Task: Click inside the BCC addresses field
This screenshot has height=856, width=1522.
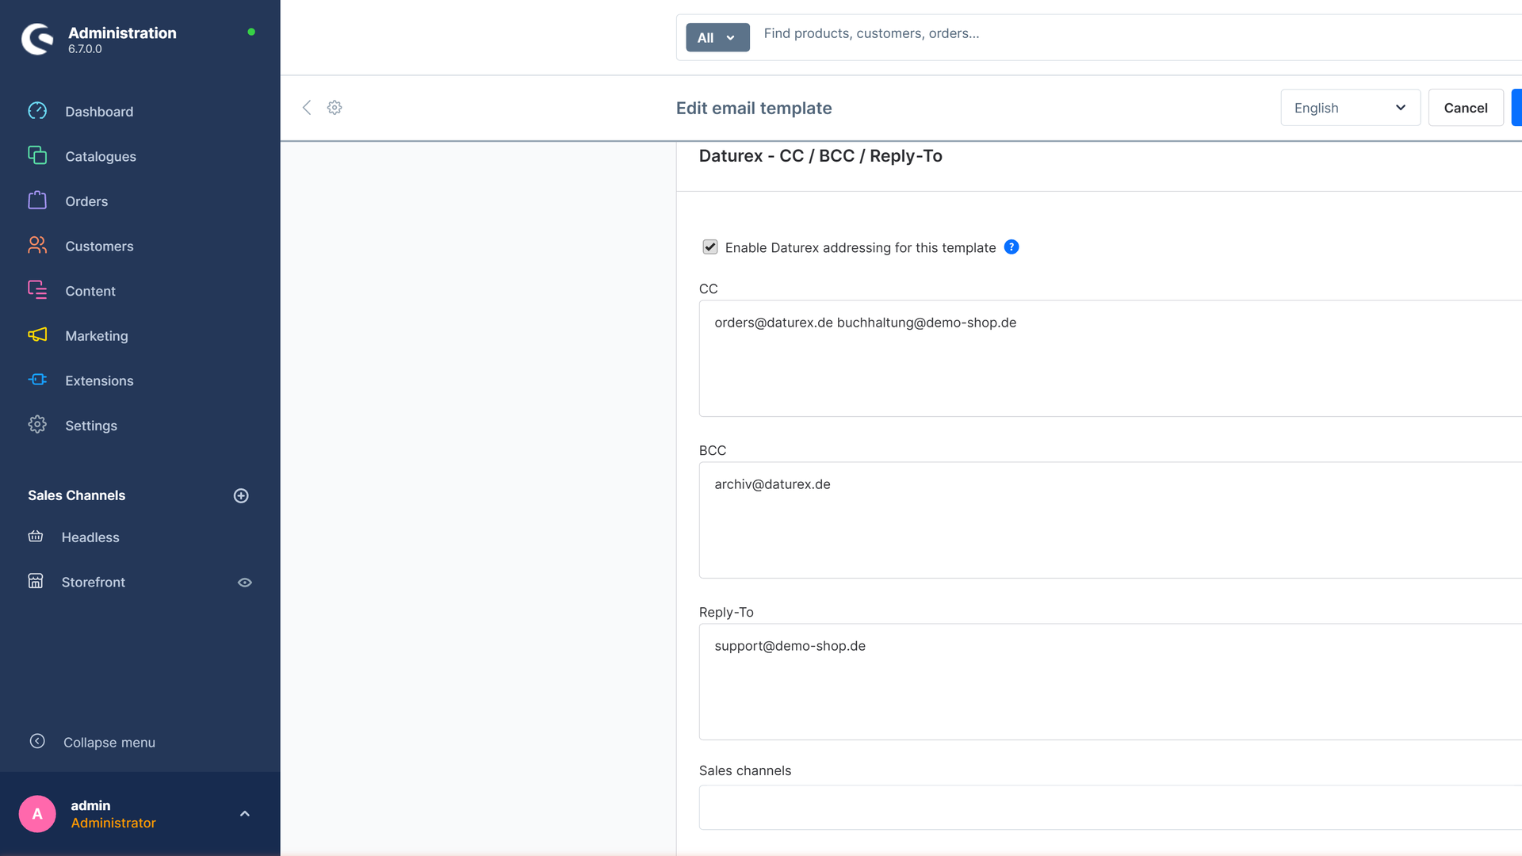Action: [x=1110, y=520]
